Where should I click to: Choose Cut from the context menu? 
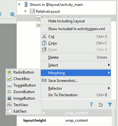[76, 37]
